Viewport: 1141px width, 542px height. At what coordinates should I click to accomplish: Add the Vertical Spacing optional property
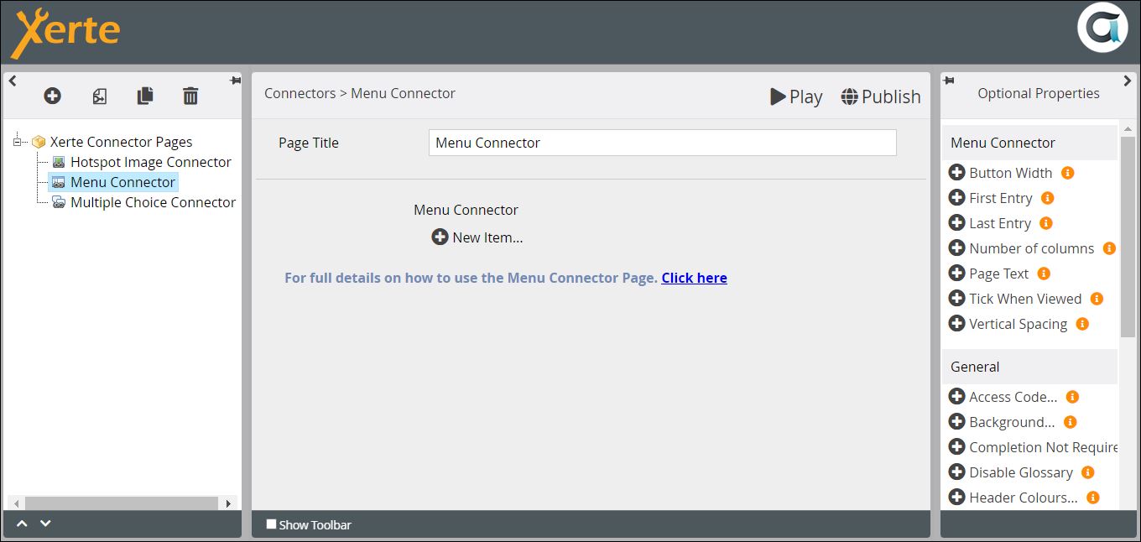(956, 323)
